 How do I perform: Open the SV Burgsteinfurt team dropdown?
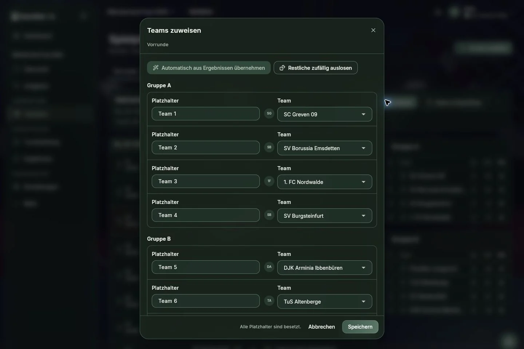(325, 216)
